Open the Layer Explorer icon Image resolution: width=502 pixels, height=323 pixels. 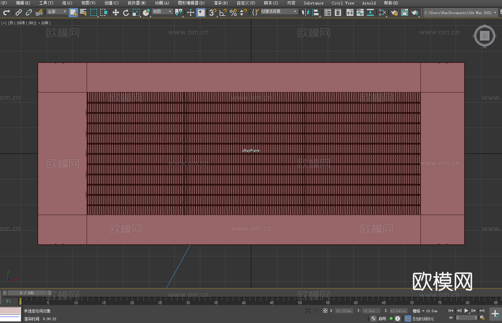point(338,12)
